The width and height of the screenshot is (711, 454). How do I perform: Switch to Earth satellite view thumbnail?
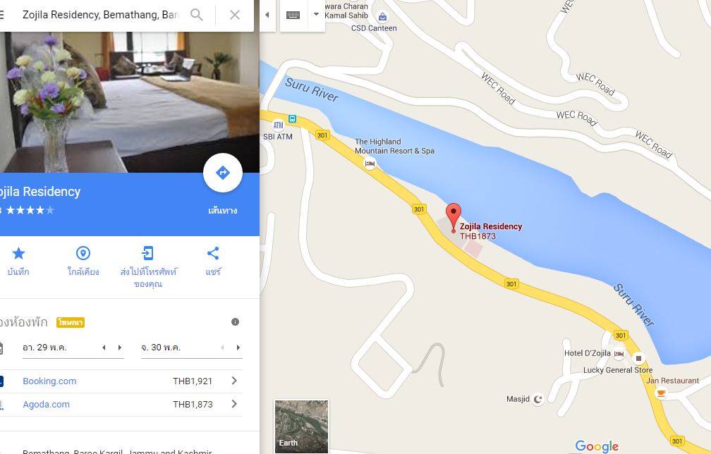[302, 427]
